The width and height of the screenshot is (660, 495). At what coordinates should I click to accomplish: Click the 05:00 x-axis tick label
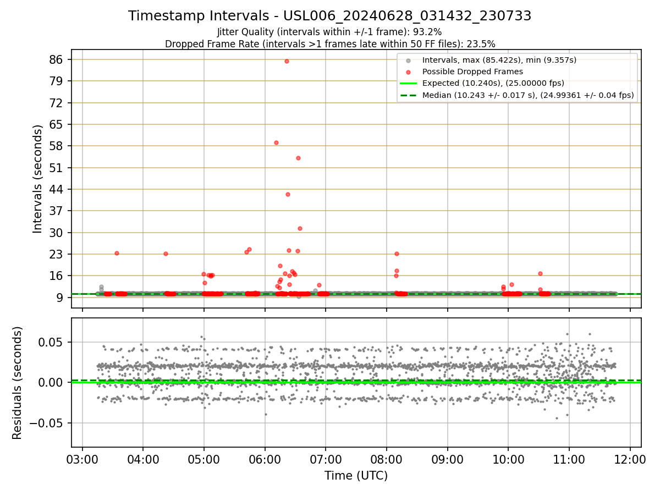point(204,458)
